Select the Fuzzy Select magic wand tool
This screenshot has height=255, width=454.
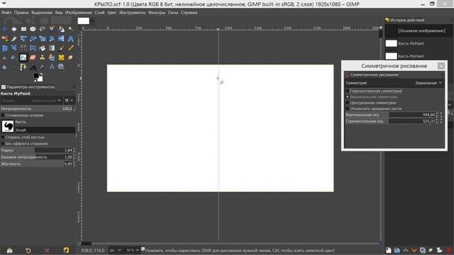71,29
